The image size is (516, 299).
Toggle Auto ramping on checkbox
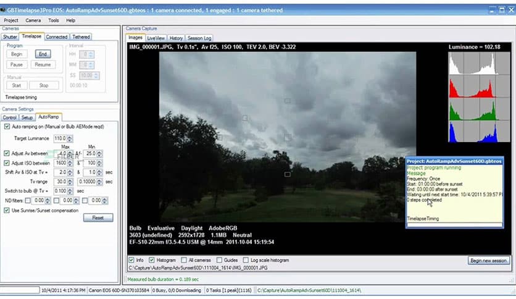[7, 127]
